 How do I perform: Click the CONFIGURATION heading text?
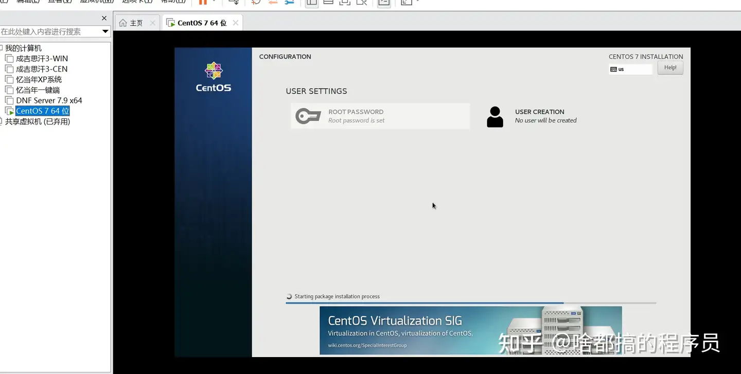coord(285,57)
